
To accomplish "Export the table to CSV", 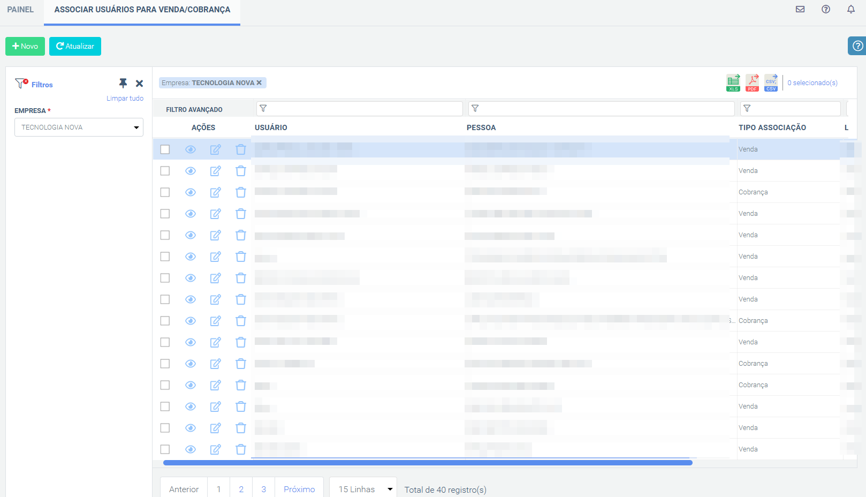I will coord(771,83).
